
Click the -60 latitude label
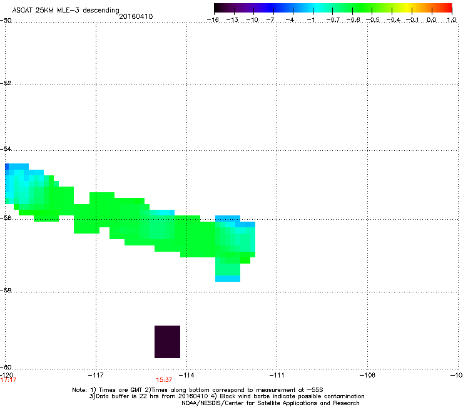click(x=6, y=368)
